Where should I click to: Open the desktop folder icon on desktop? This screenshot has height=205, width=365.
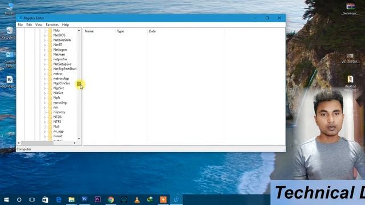tap(350, 83)
